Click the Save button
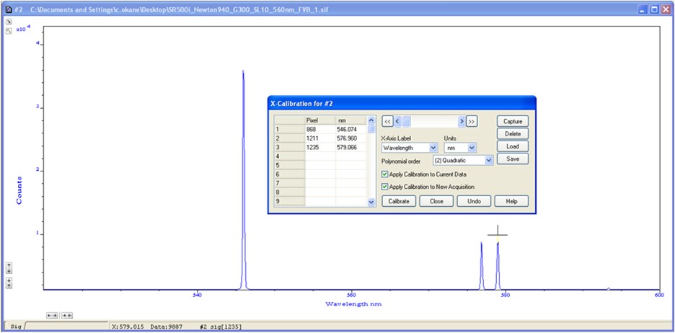The image size is (675, 333). 513,159
